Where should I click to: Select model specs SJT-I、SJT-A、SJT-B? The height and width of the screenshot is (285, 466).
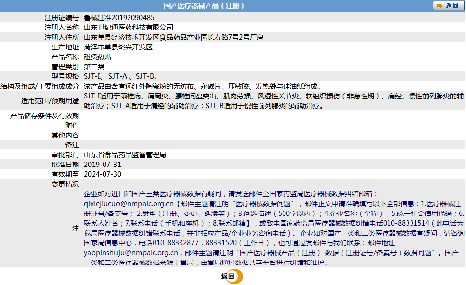click(121, 76)
